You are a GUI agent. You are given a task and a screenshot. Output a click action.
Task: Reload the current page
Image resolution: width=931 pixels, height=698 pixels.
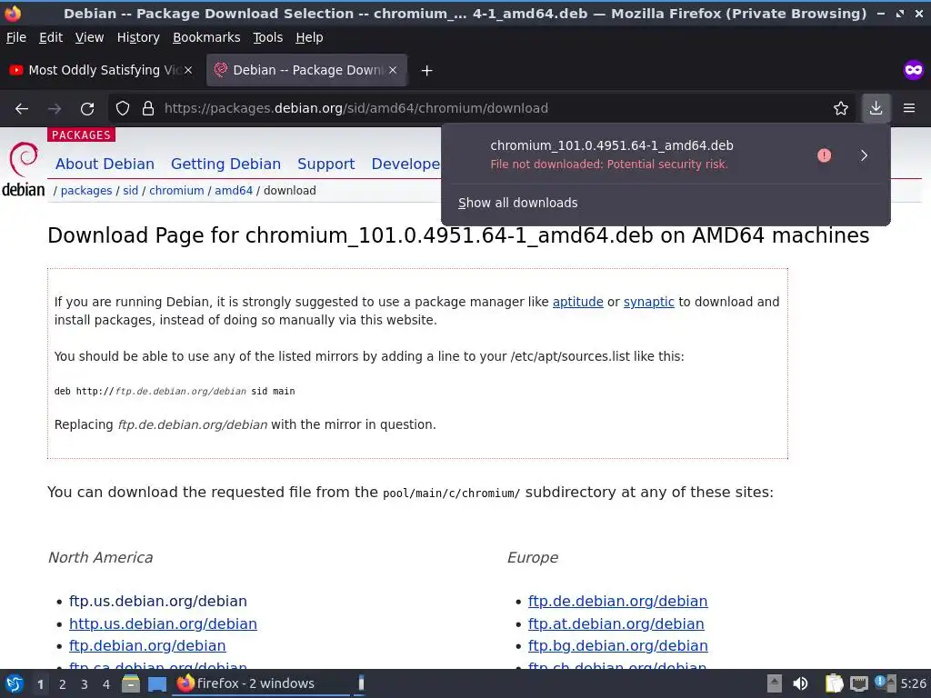click(87, 109)
